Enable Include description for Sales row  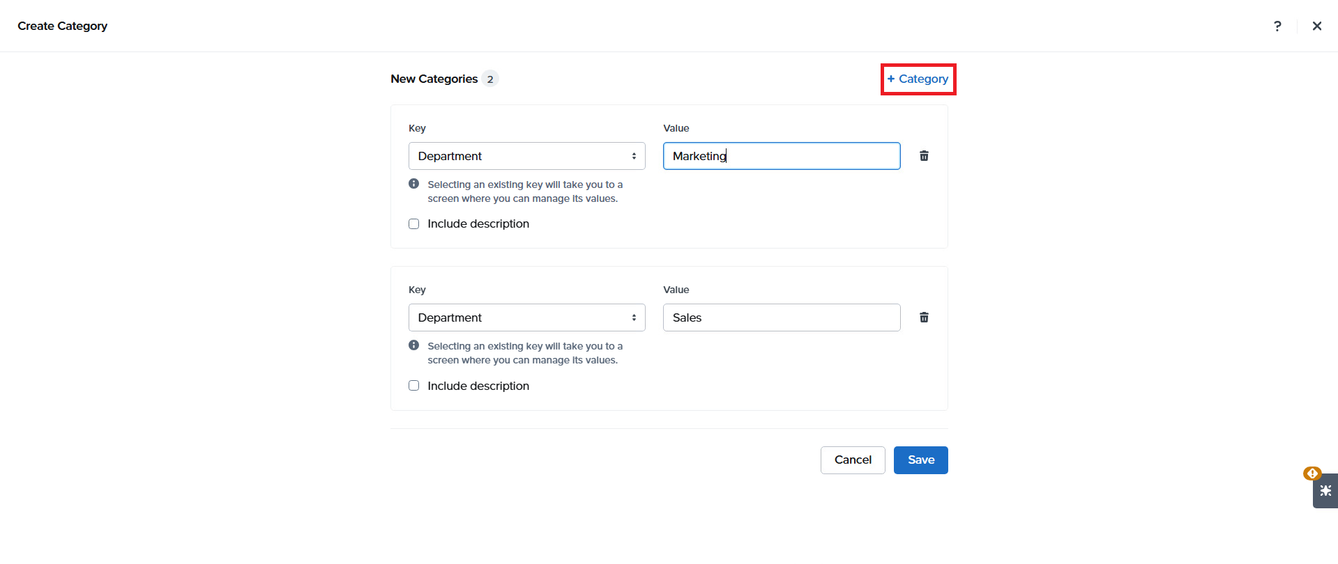[414, 386]
